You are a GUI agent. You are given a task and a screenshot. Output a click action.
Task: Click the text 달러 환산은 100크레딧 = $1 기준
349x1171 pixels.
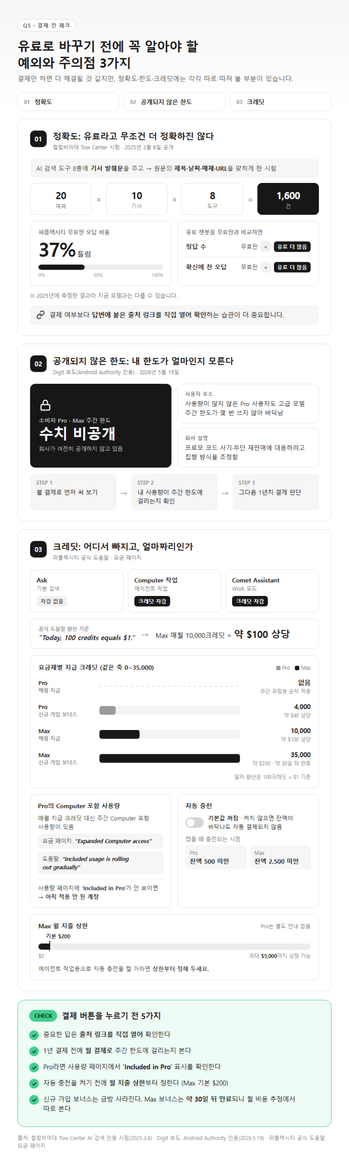click(x=272, y=777)
